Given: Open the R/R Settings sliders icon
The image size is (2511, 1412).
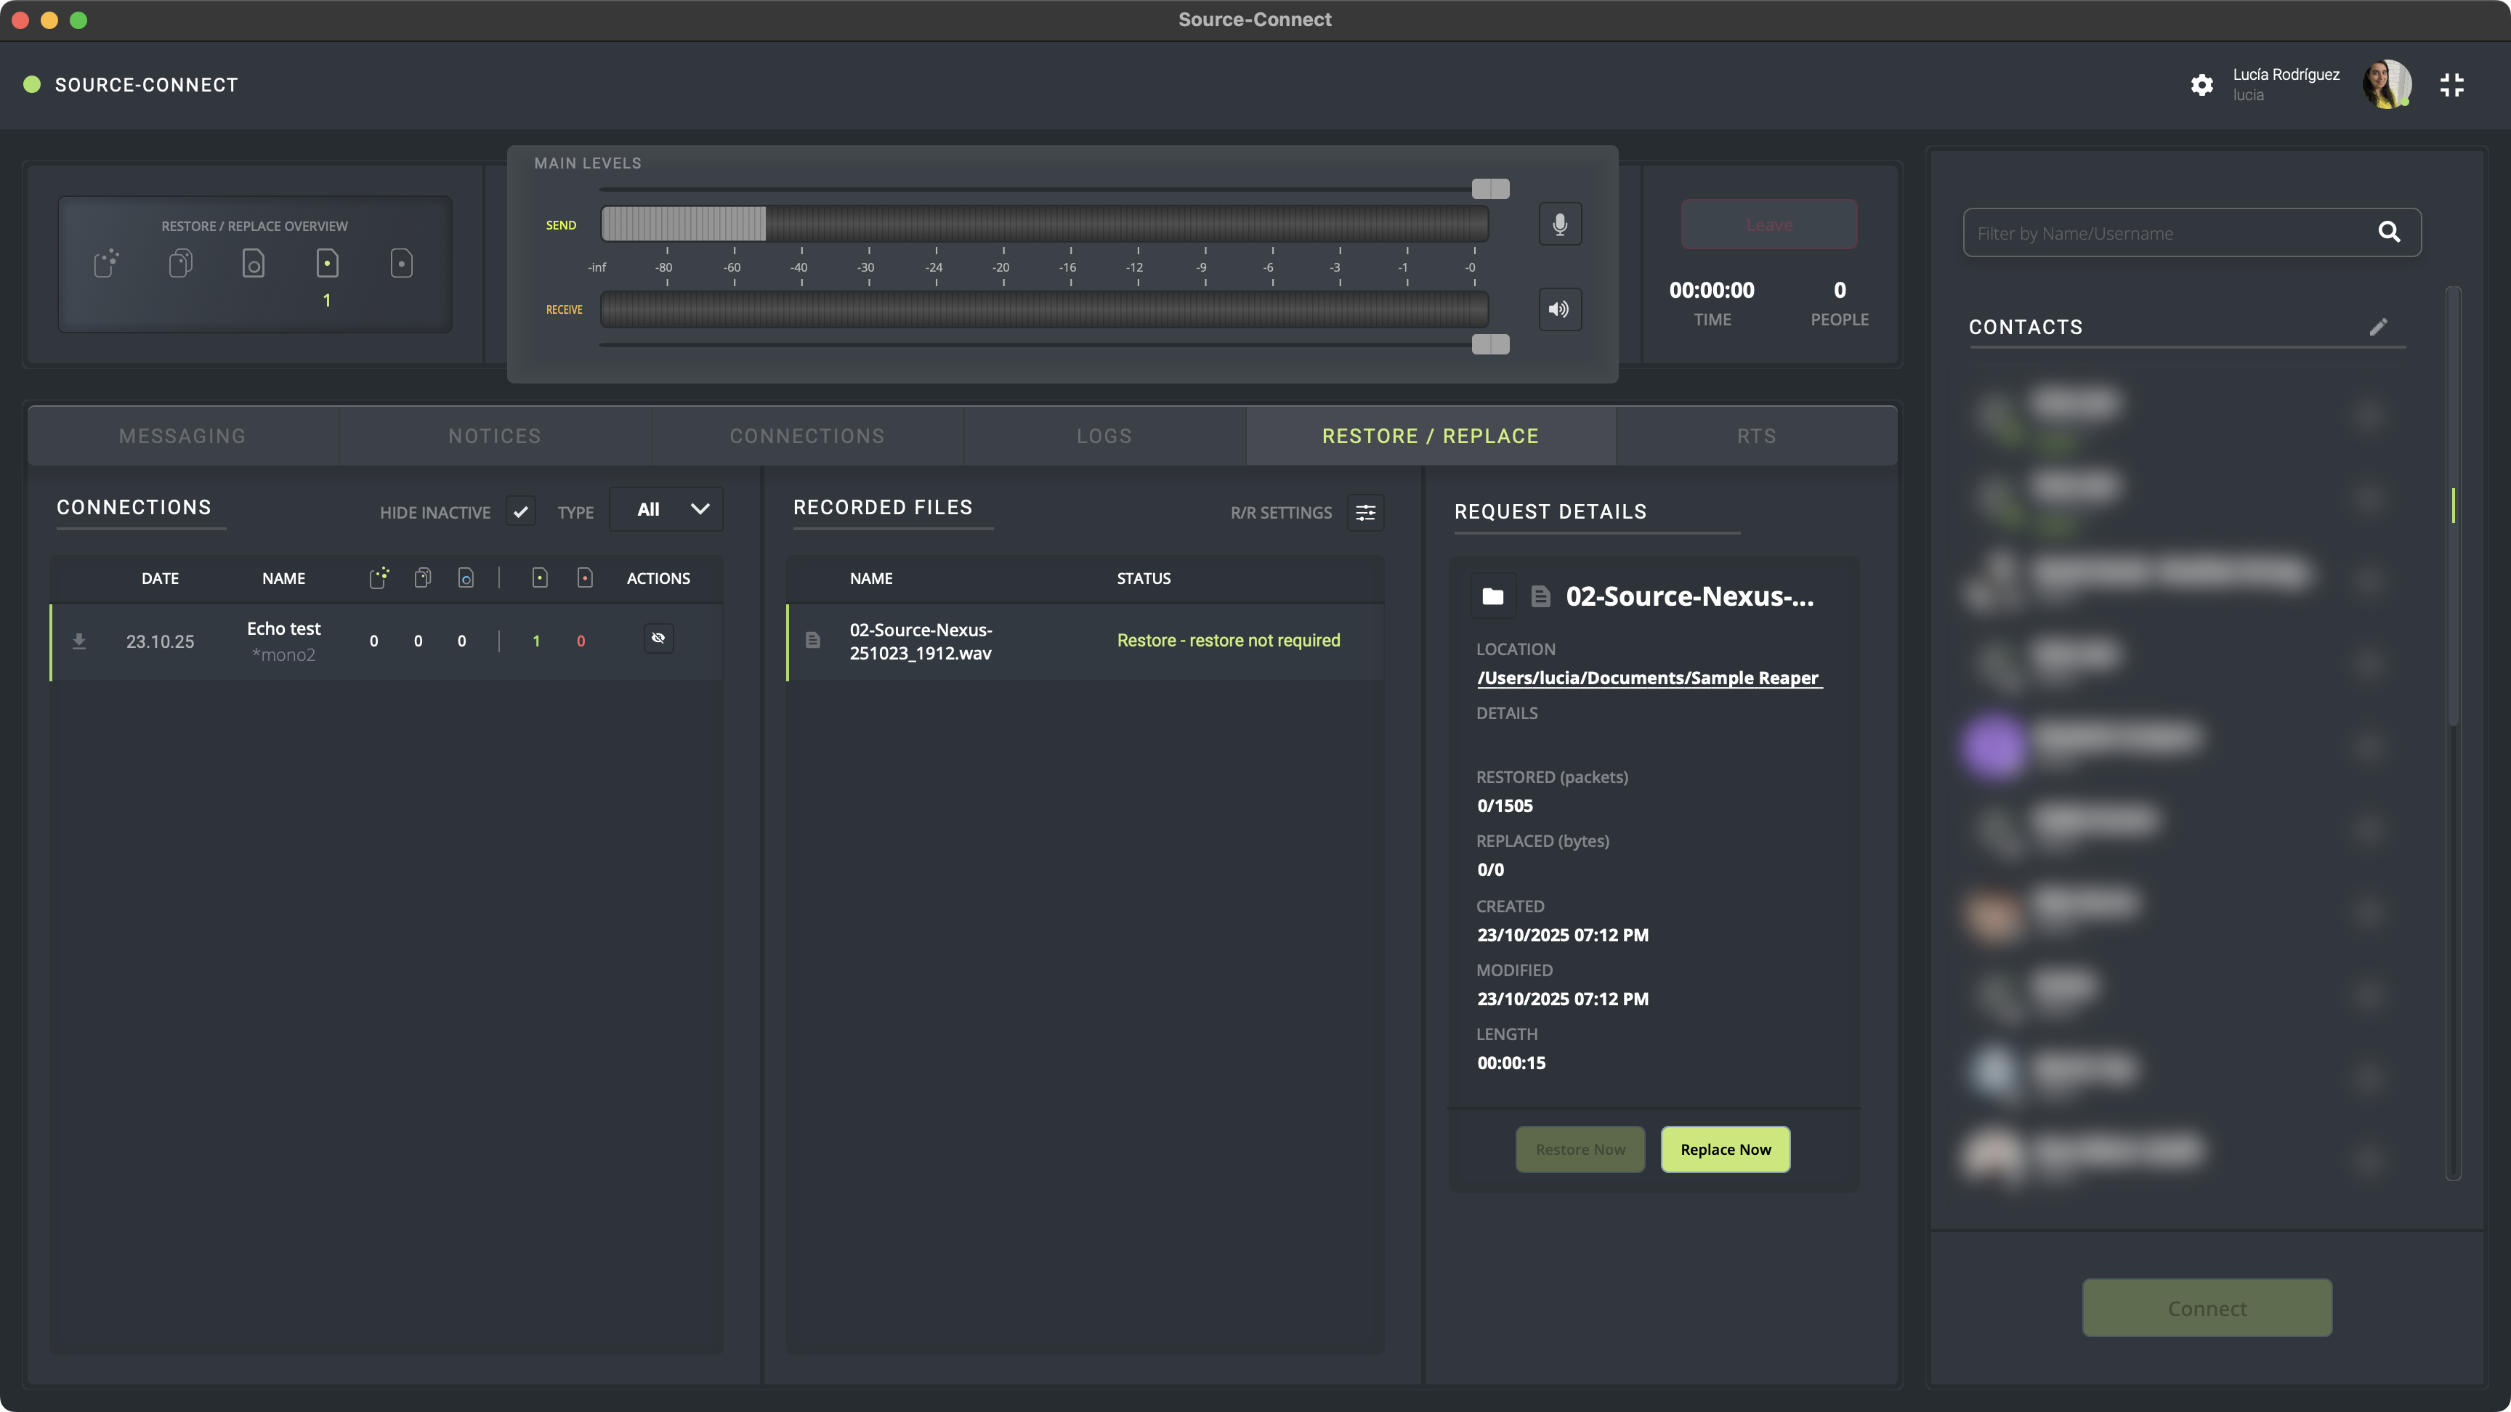Looking at the screenshot, I should click(1364, 513).
